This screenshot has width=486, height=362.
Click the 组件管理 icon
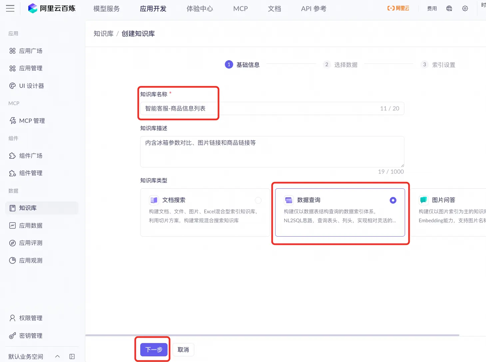point(12,173)
